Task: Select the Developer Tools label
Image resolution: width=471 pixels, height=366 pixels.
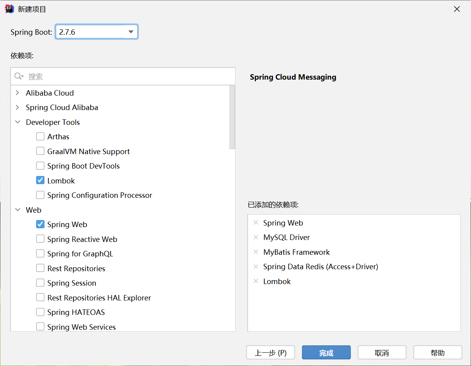Action: coord(53,122)
